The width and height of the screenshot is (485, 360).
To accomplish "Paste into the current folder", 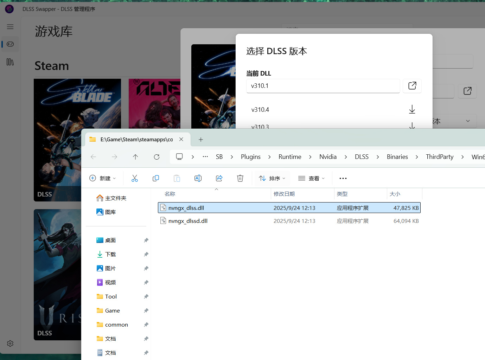I will [177, 178].
